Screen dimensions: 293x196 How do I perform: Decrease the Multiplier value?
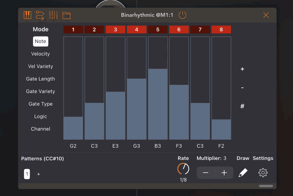pyautogui.click(x=206, y=173)
